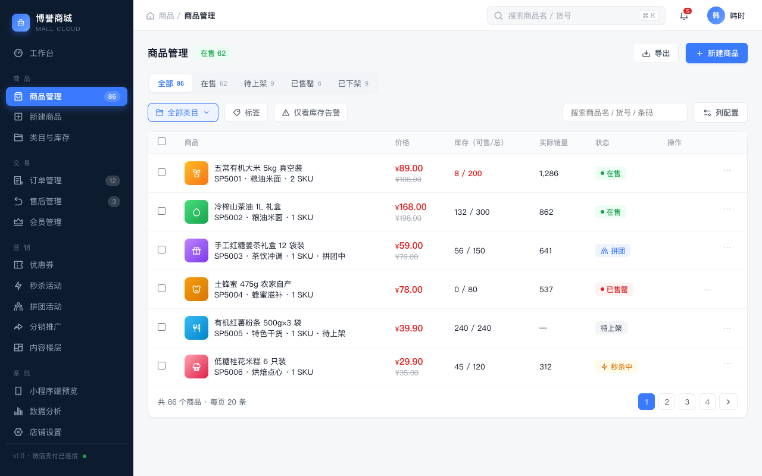762x476 pixels.
Task: Open 类目与库存 in the sidebar
Action: point(67,137)
